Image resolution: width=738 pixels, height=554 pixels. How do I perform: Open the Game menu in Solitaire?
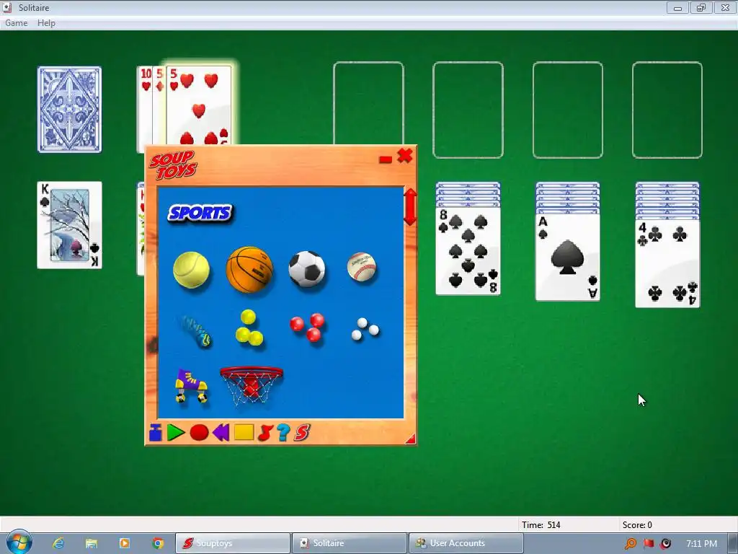[17, 22]
